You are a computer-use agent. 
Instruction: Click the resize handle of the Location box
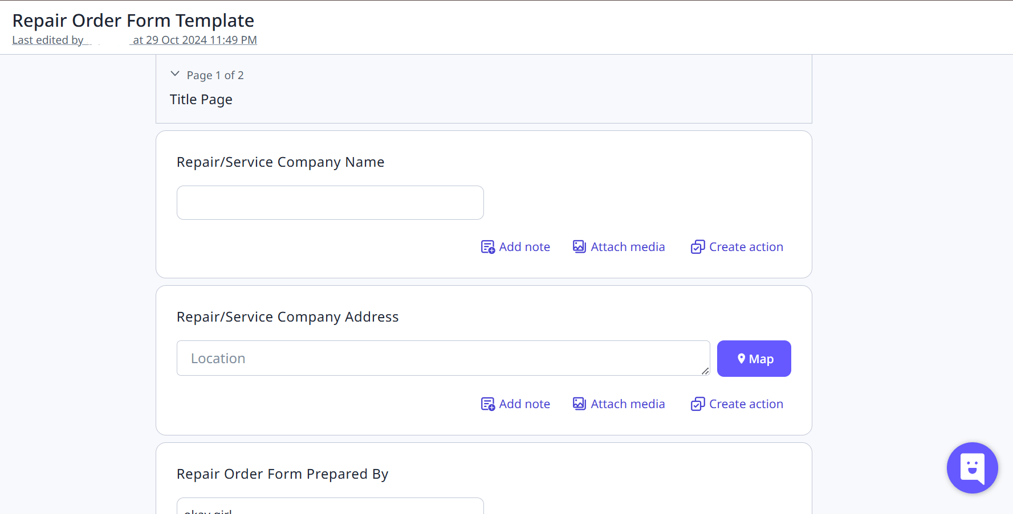(x=706, y=371)
